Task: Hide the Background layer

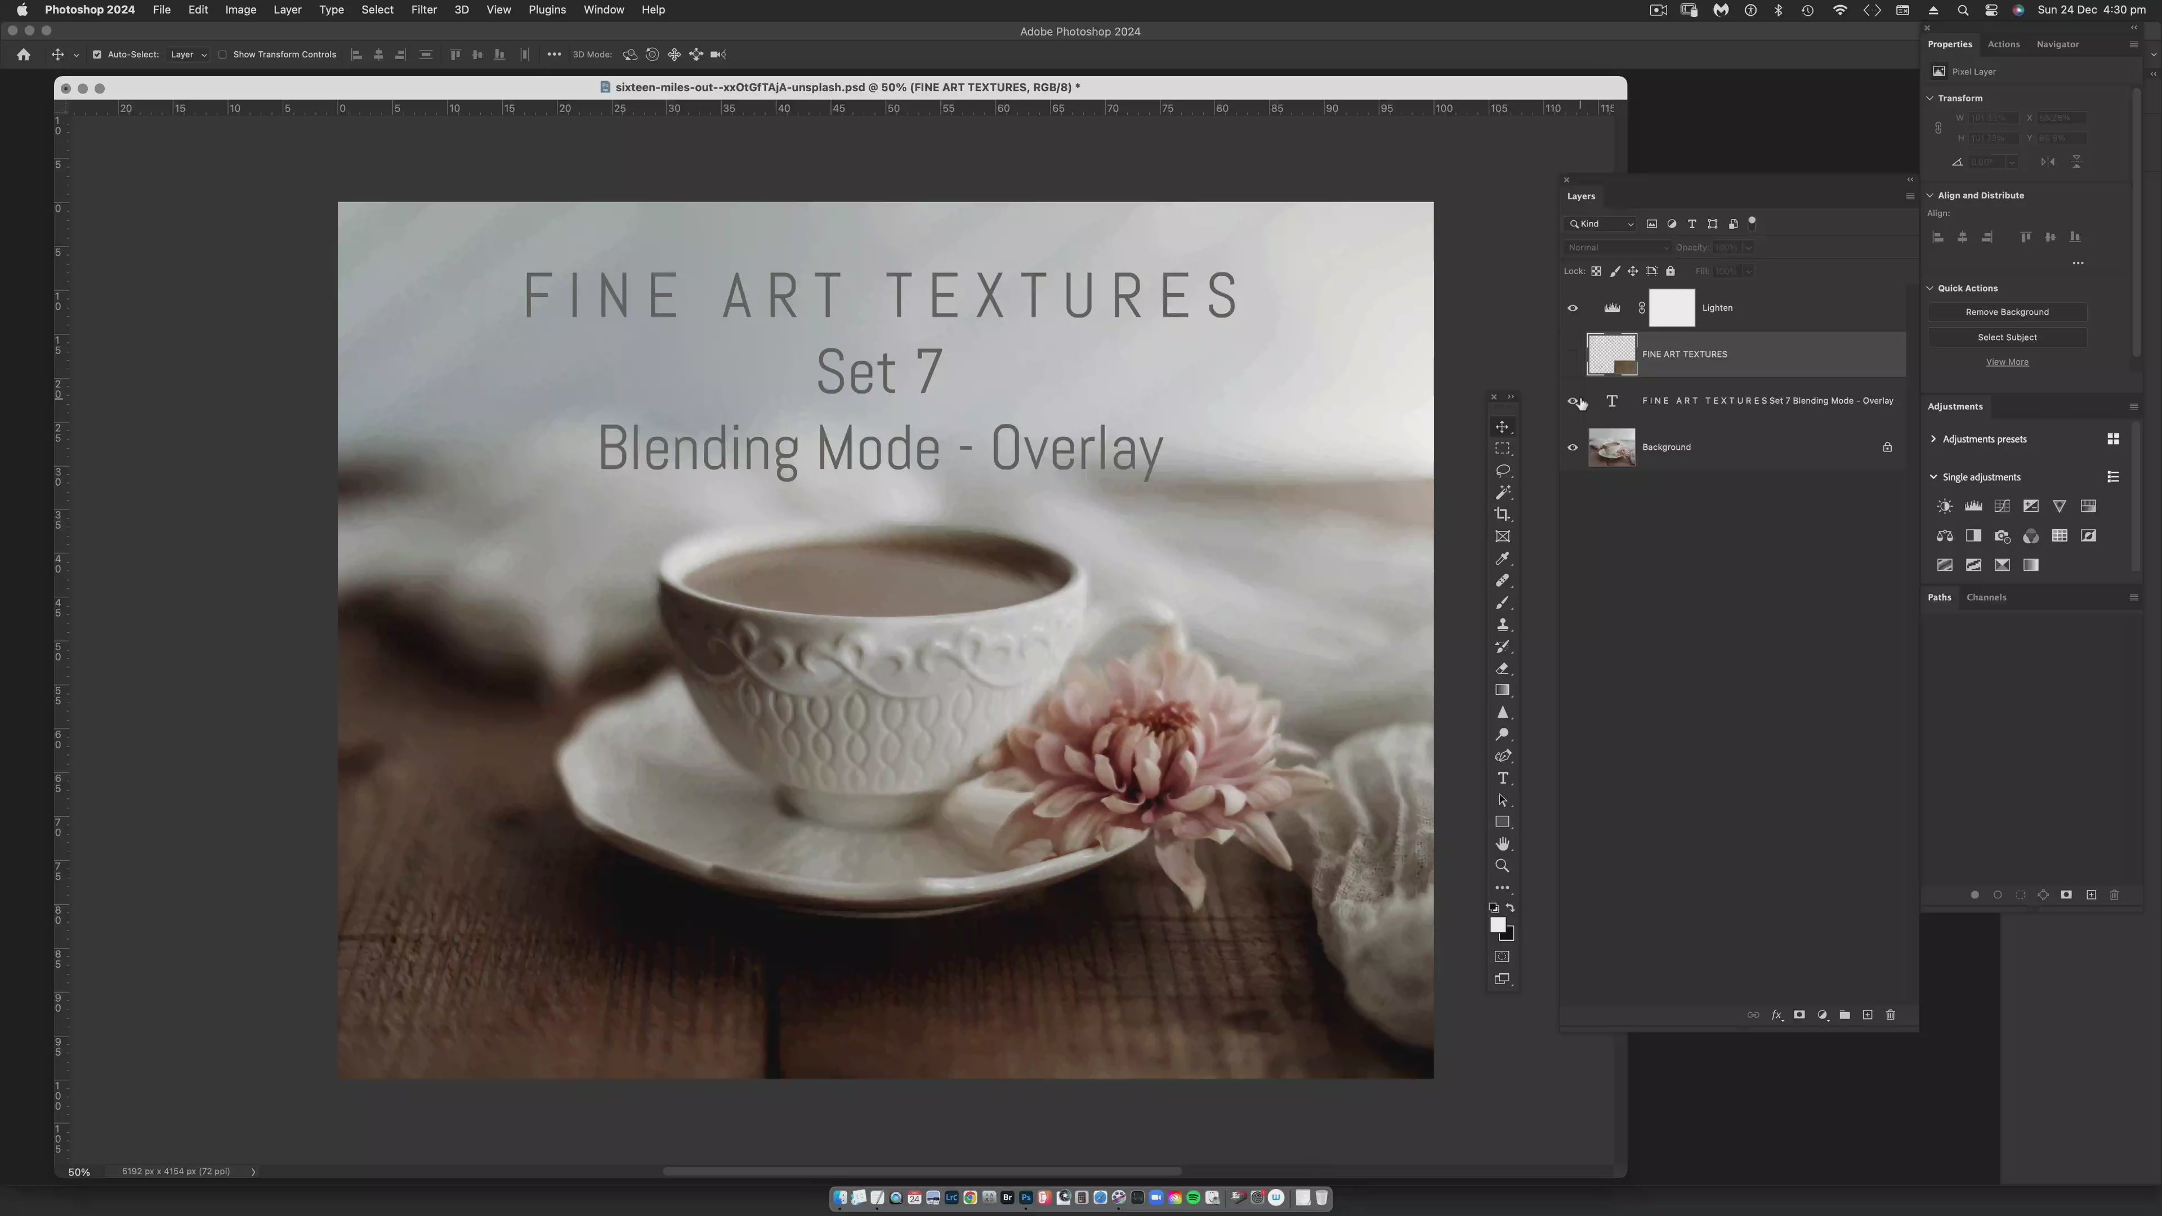Action: (1572, 448)
